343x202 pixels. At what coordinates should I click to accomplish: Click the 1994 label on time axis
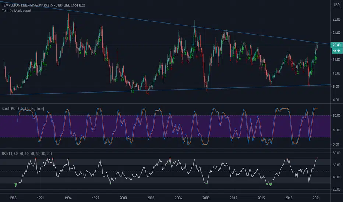point(68,198)
